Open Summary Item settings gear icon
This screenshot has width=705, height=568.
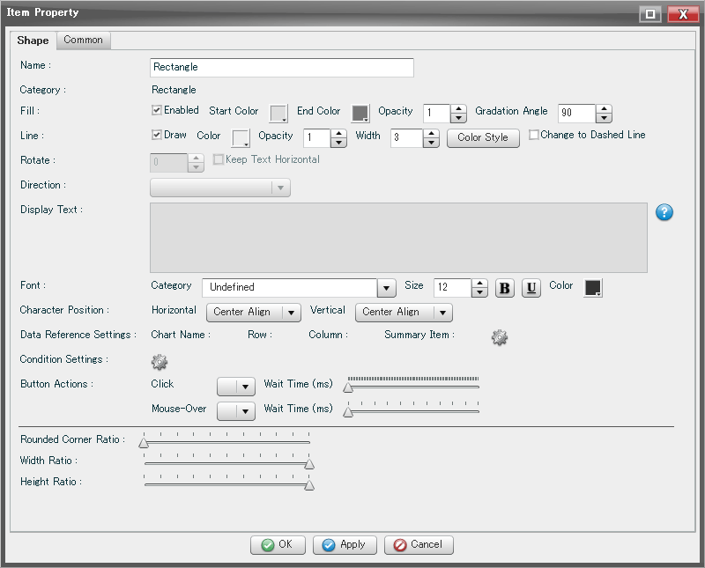(x=500, y=337)
